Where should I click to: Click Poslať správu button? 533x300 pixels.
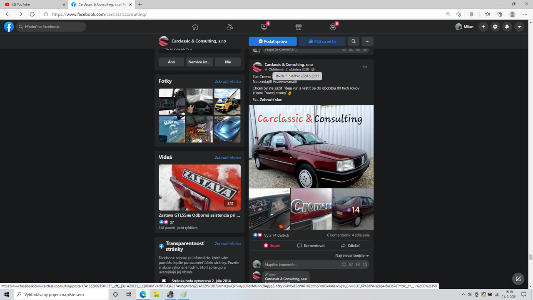coord(273,41)
